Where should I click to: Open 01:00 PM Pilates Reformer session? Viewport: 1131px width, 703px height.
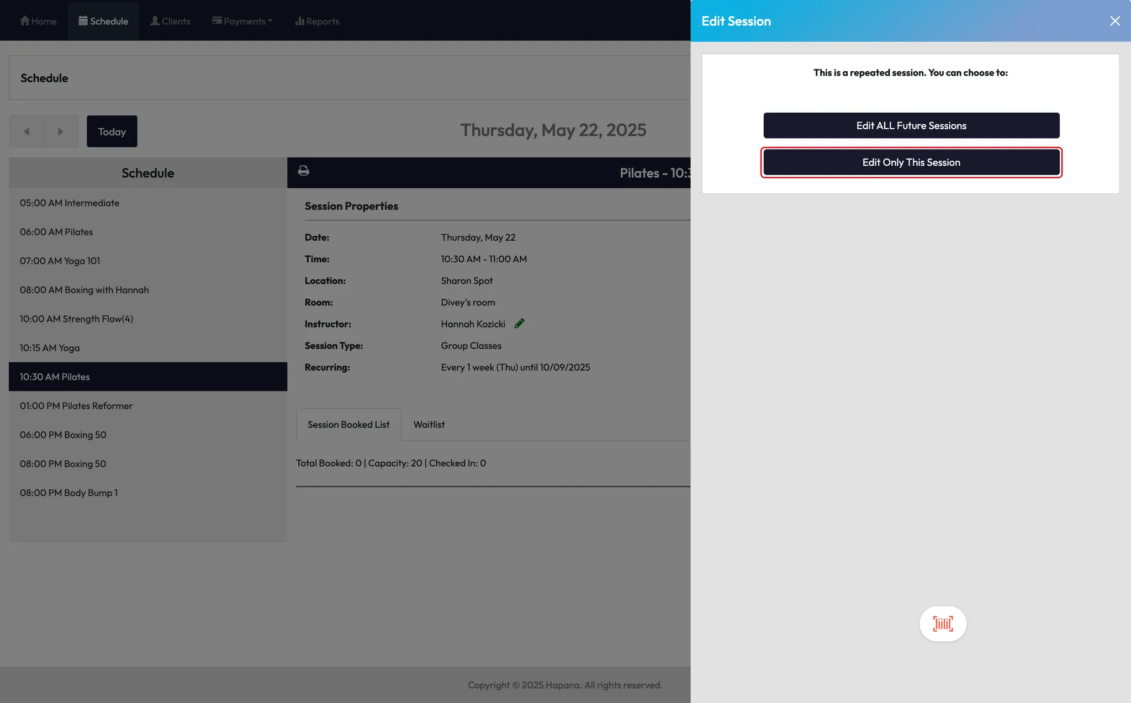pyautogui.click(x=76, y=406)
